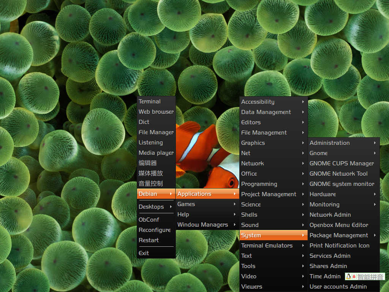Expand the Shells category
The width and height of the screenshot is (389, 292).
[274, 215]
